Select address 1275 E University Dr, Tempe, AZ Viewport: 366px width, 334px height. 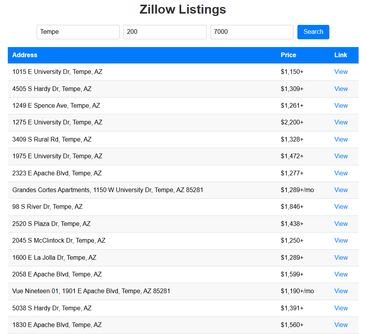(57, 122)
